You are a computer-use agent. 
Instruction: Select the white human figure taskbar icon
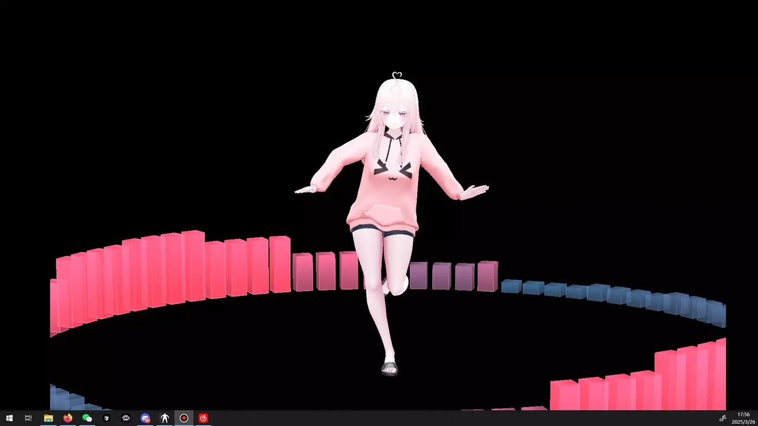click(x=165, y=418)
